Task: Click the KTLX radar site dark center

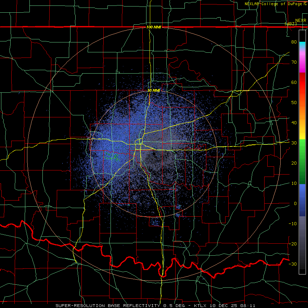Action: coord(154,154)
